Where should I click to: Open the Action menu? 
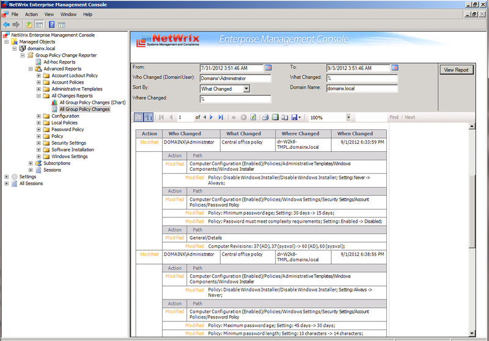click(31, 14)
